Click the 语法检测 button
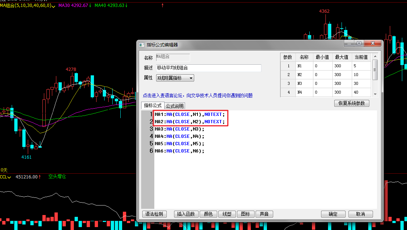Screen dimensions: 407x230 tap(154, 214)
